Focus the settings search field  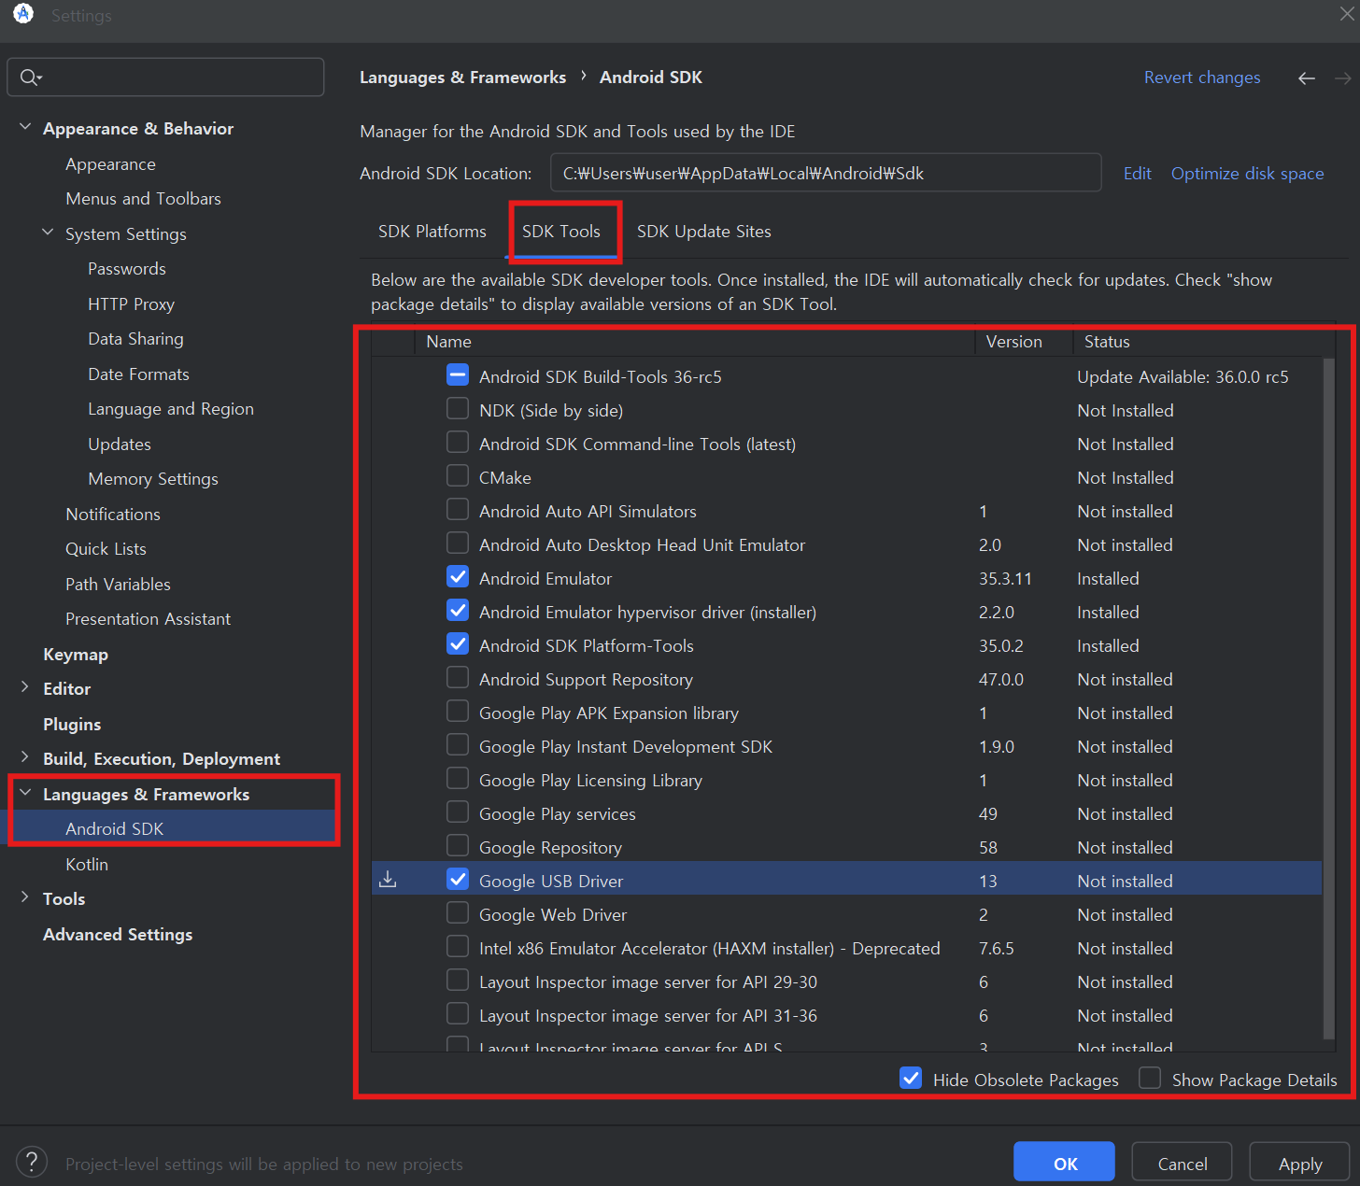click(165, 78)
